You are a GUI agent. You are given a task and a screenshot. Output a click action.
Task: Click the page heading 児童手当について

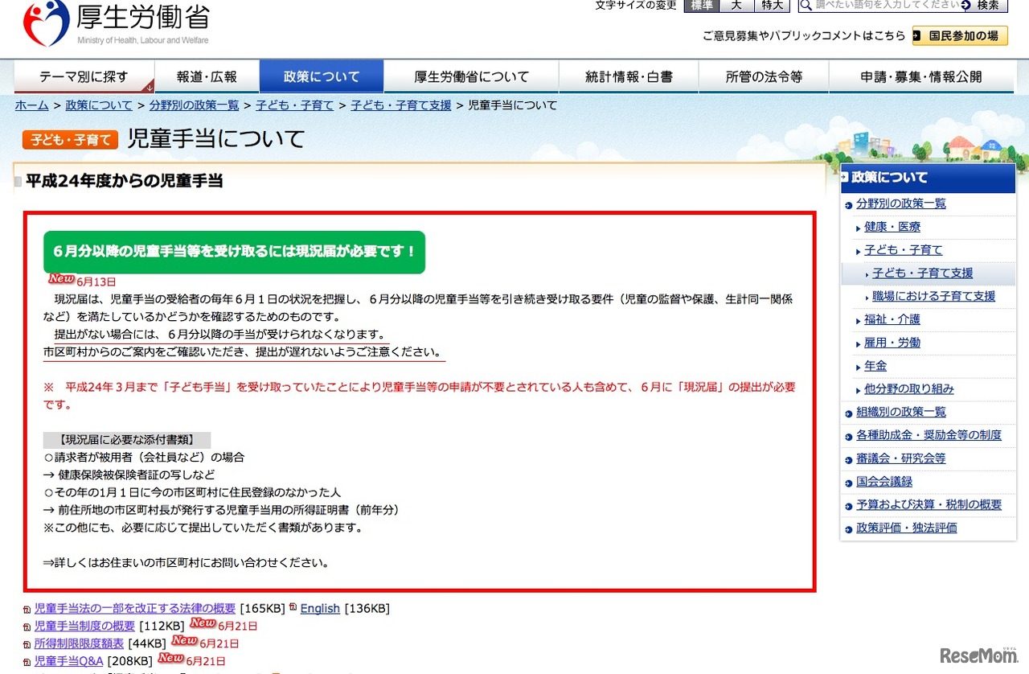pos(217,139)
